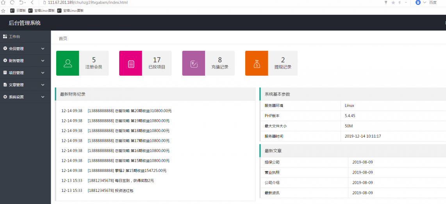Click the 首页 breadcrumb tab
This screenshot has width=446, height=204.
[x=63, y=39]
